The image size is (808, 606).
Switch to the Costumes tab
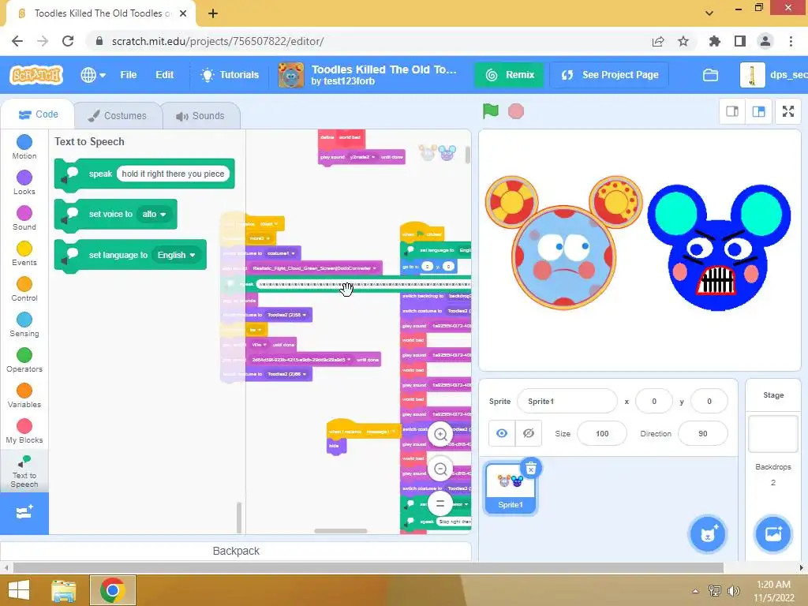coord(118,115)
